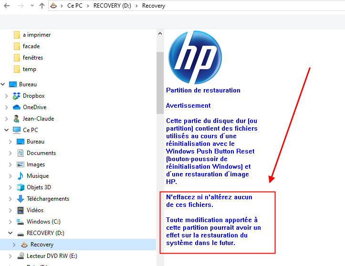Expand the Recovery folder node
Image resolution: width=345 pixels, height=266 pixels.
tap(14, 245)
